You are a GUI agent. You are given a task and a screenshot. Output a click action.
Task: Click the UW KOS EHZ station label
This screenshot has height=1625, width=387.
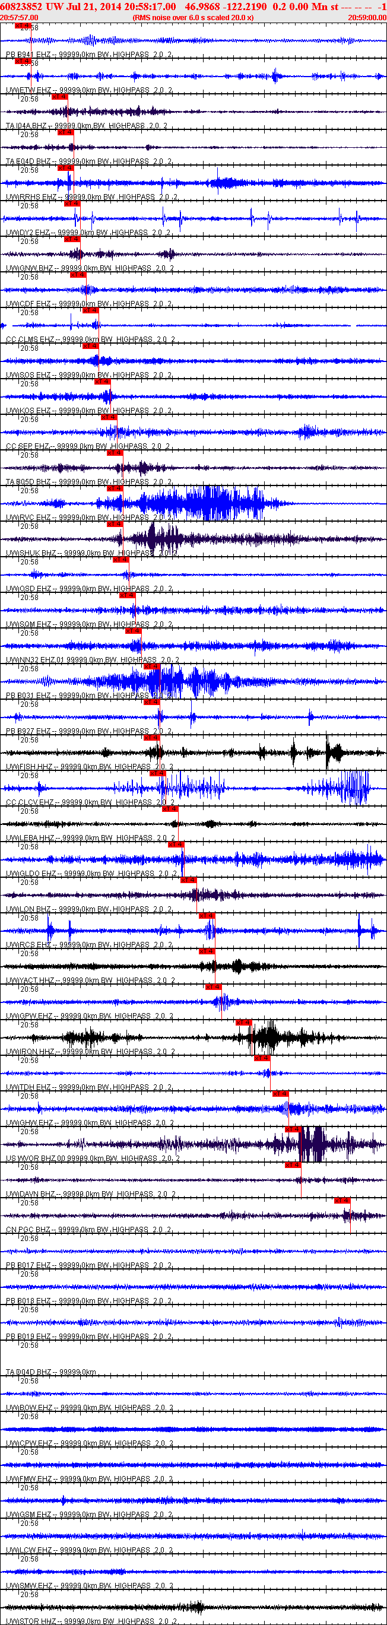pos(28,411)
